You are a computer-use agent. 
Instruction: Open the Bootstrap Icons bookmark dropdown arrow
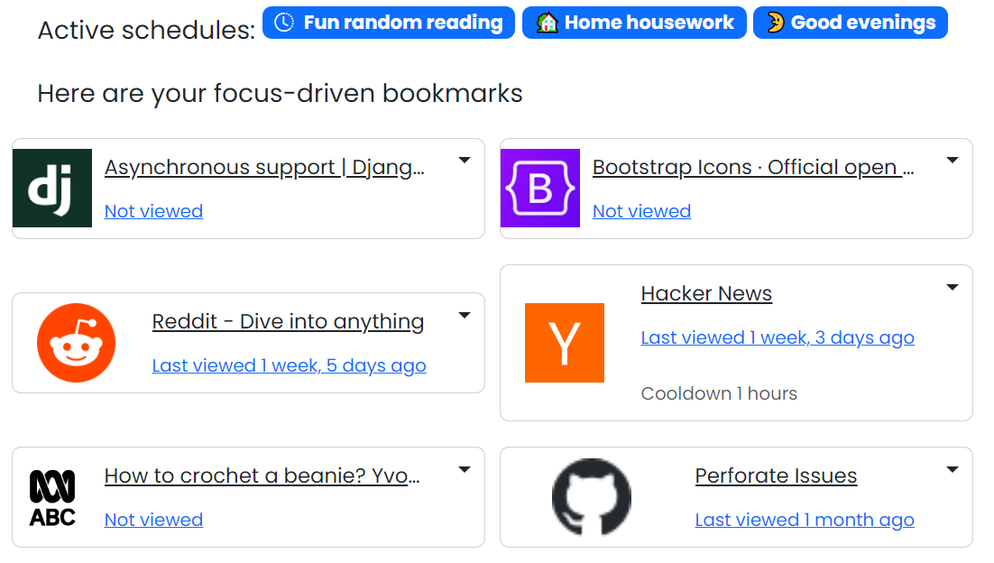[x=953, y=161]
